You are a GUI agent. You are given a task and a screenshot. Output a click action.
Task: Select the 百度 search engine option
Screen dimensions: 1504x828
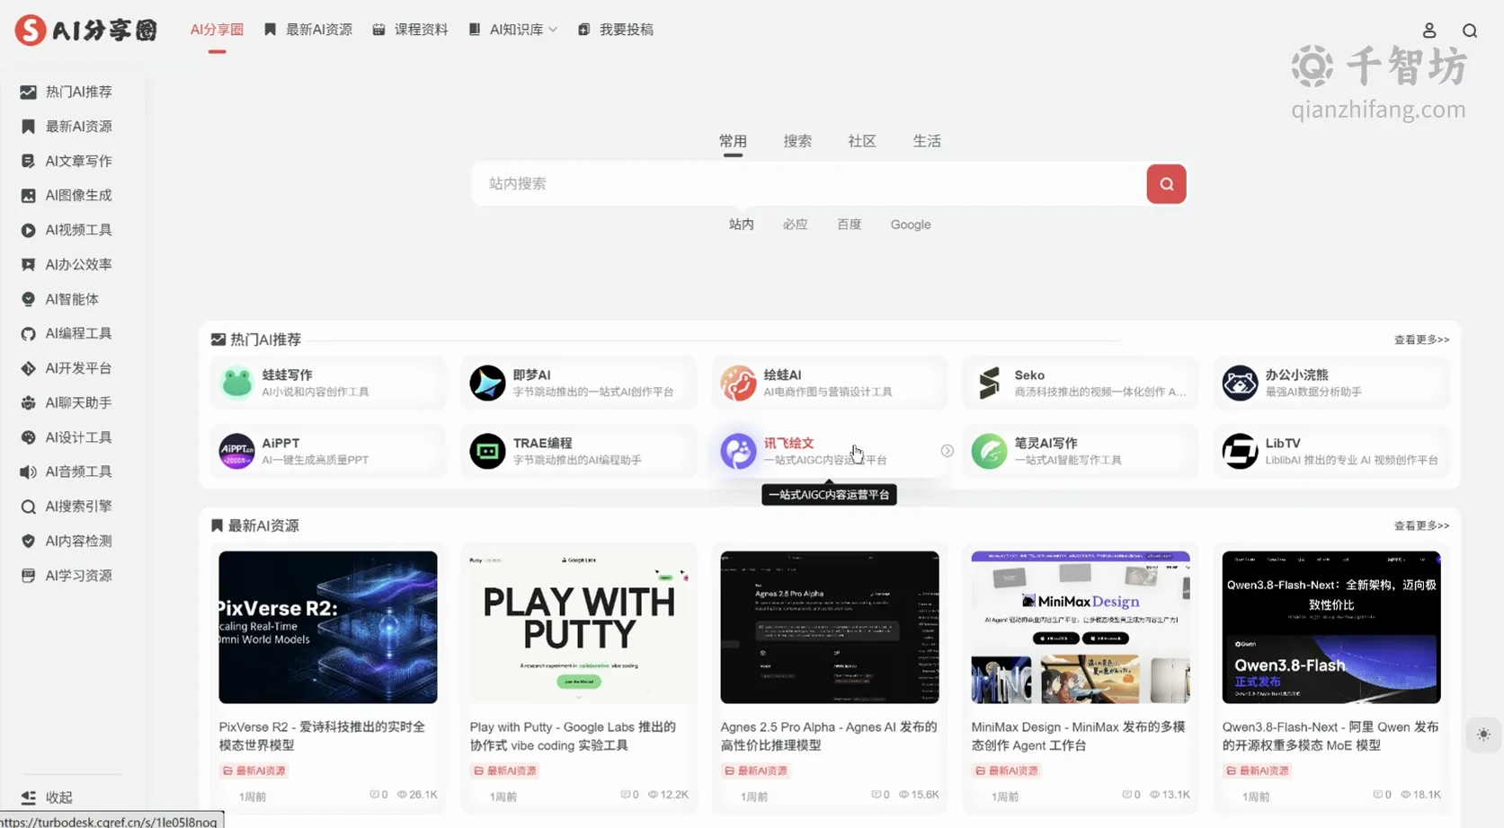pyautogui.click(x=849, y=225)
